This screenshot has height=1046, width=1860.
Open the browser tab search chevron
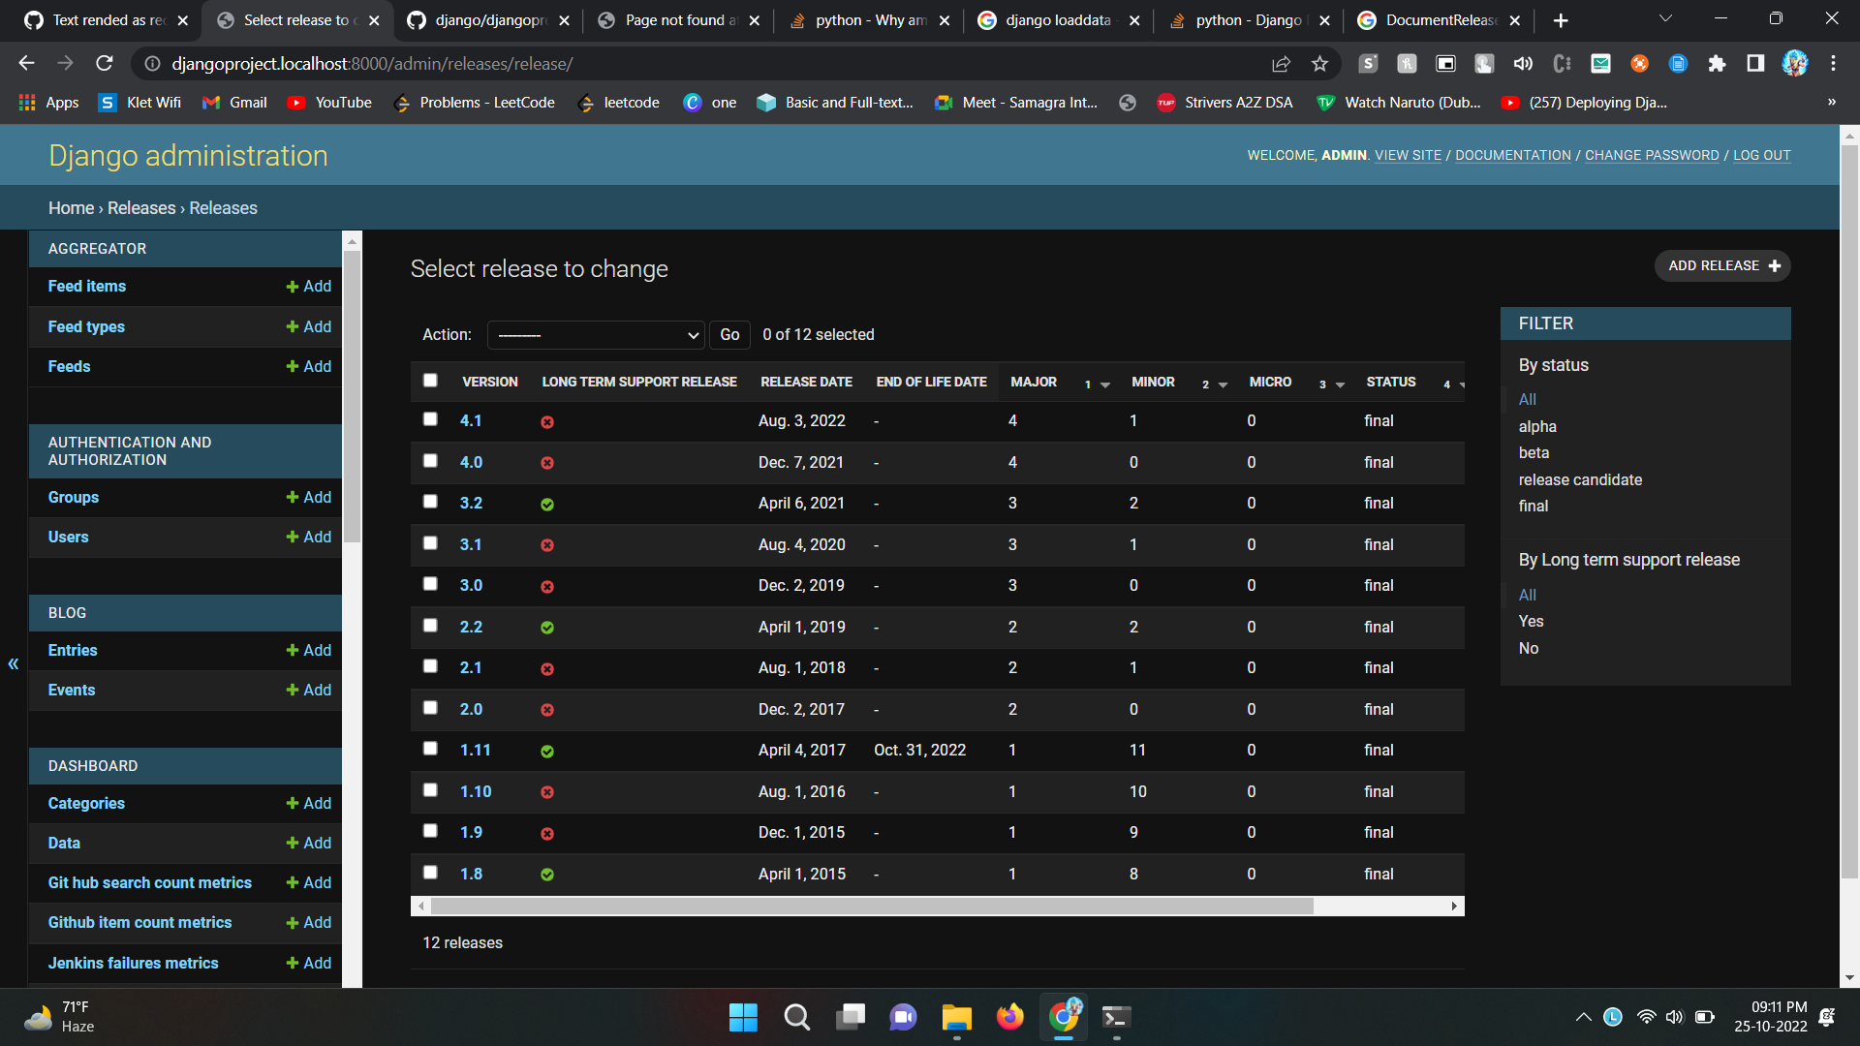click(1664, 19)
